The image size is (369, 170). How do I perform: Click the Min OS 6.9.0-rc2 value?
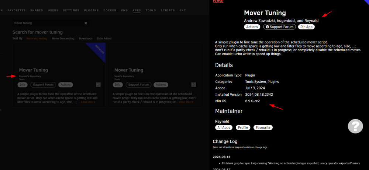click(x=252, y=101)
